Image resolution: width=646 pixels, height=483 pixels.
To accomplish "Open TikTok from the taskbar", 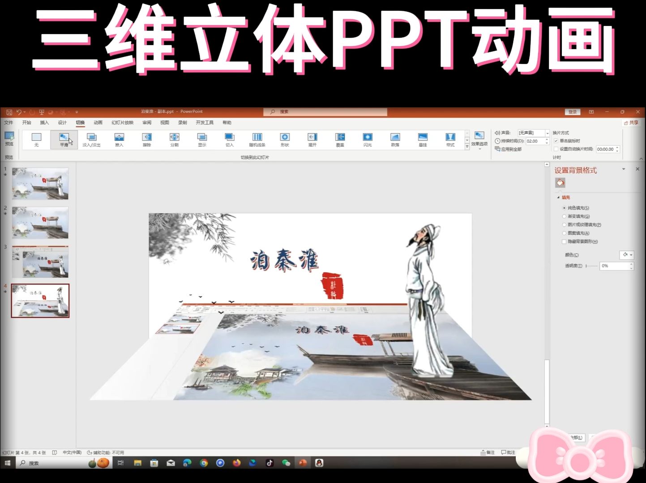I will [270, 463].
